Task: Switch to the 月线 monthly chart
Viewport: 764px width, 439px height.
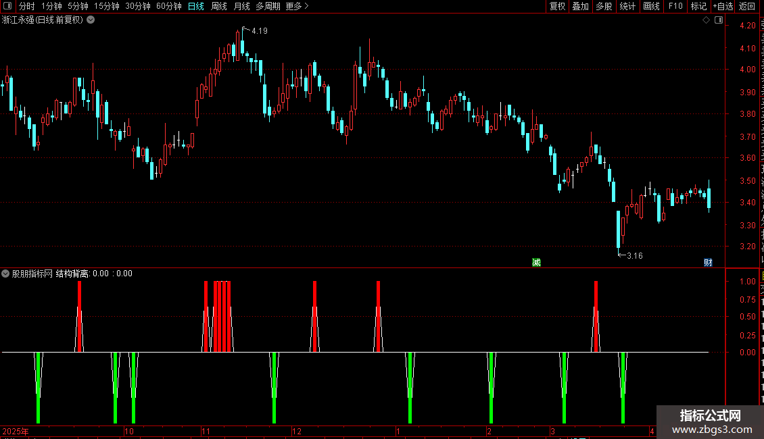Action: (241, 6)
